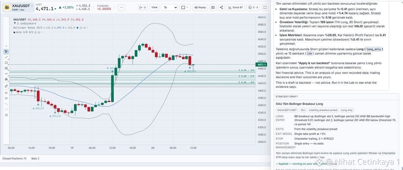The width and height of the screenshot is (403, 170).
Task: Collapse the 2 indicators list
Action: click(15, 23)
